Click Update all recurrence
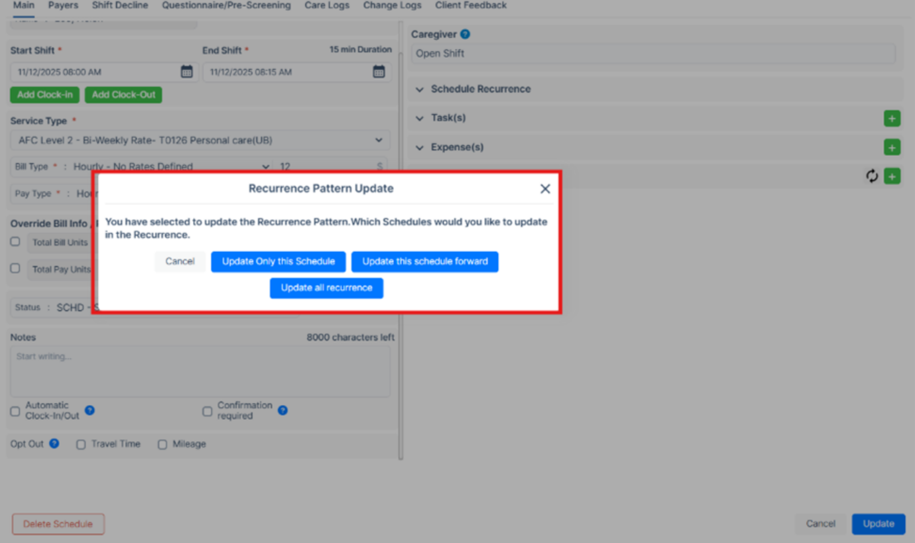The width and height of the screenshot is (915, 543). (x=326, y=287)
